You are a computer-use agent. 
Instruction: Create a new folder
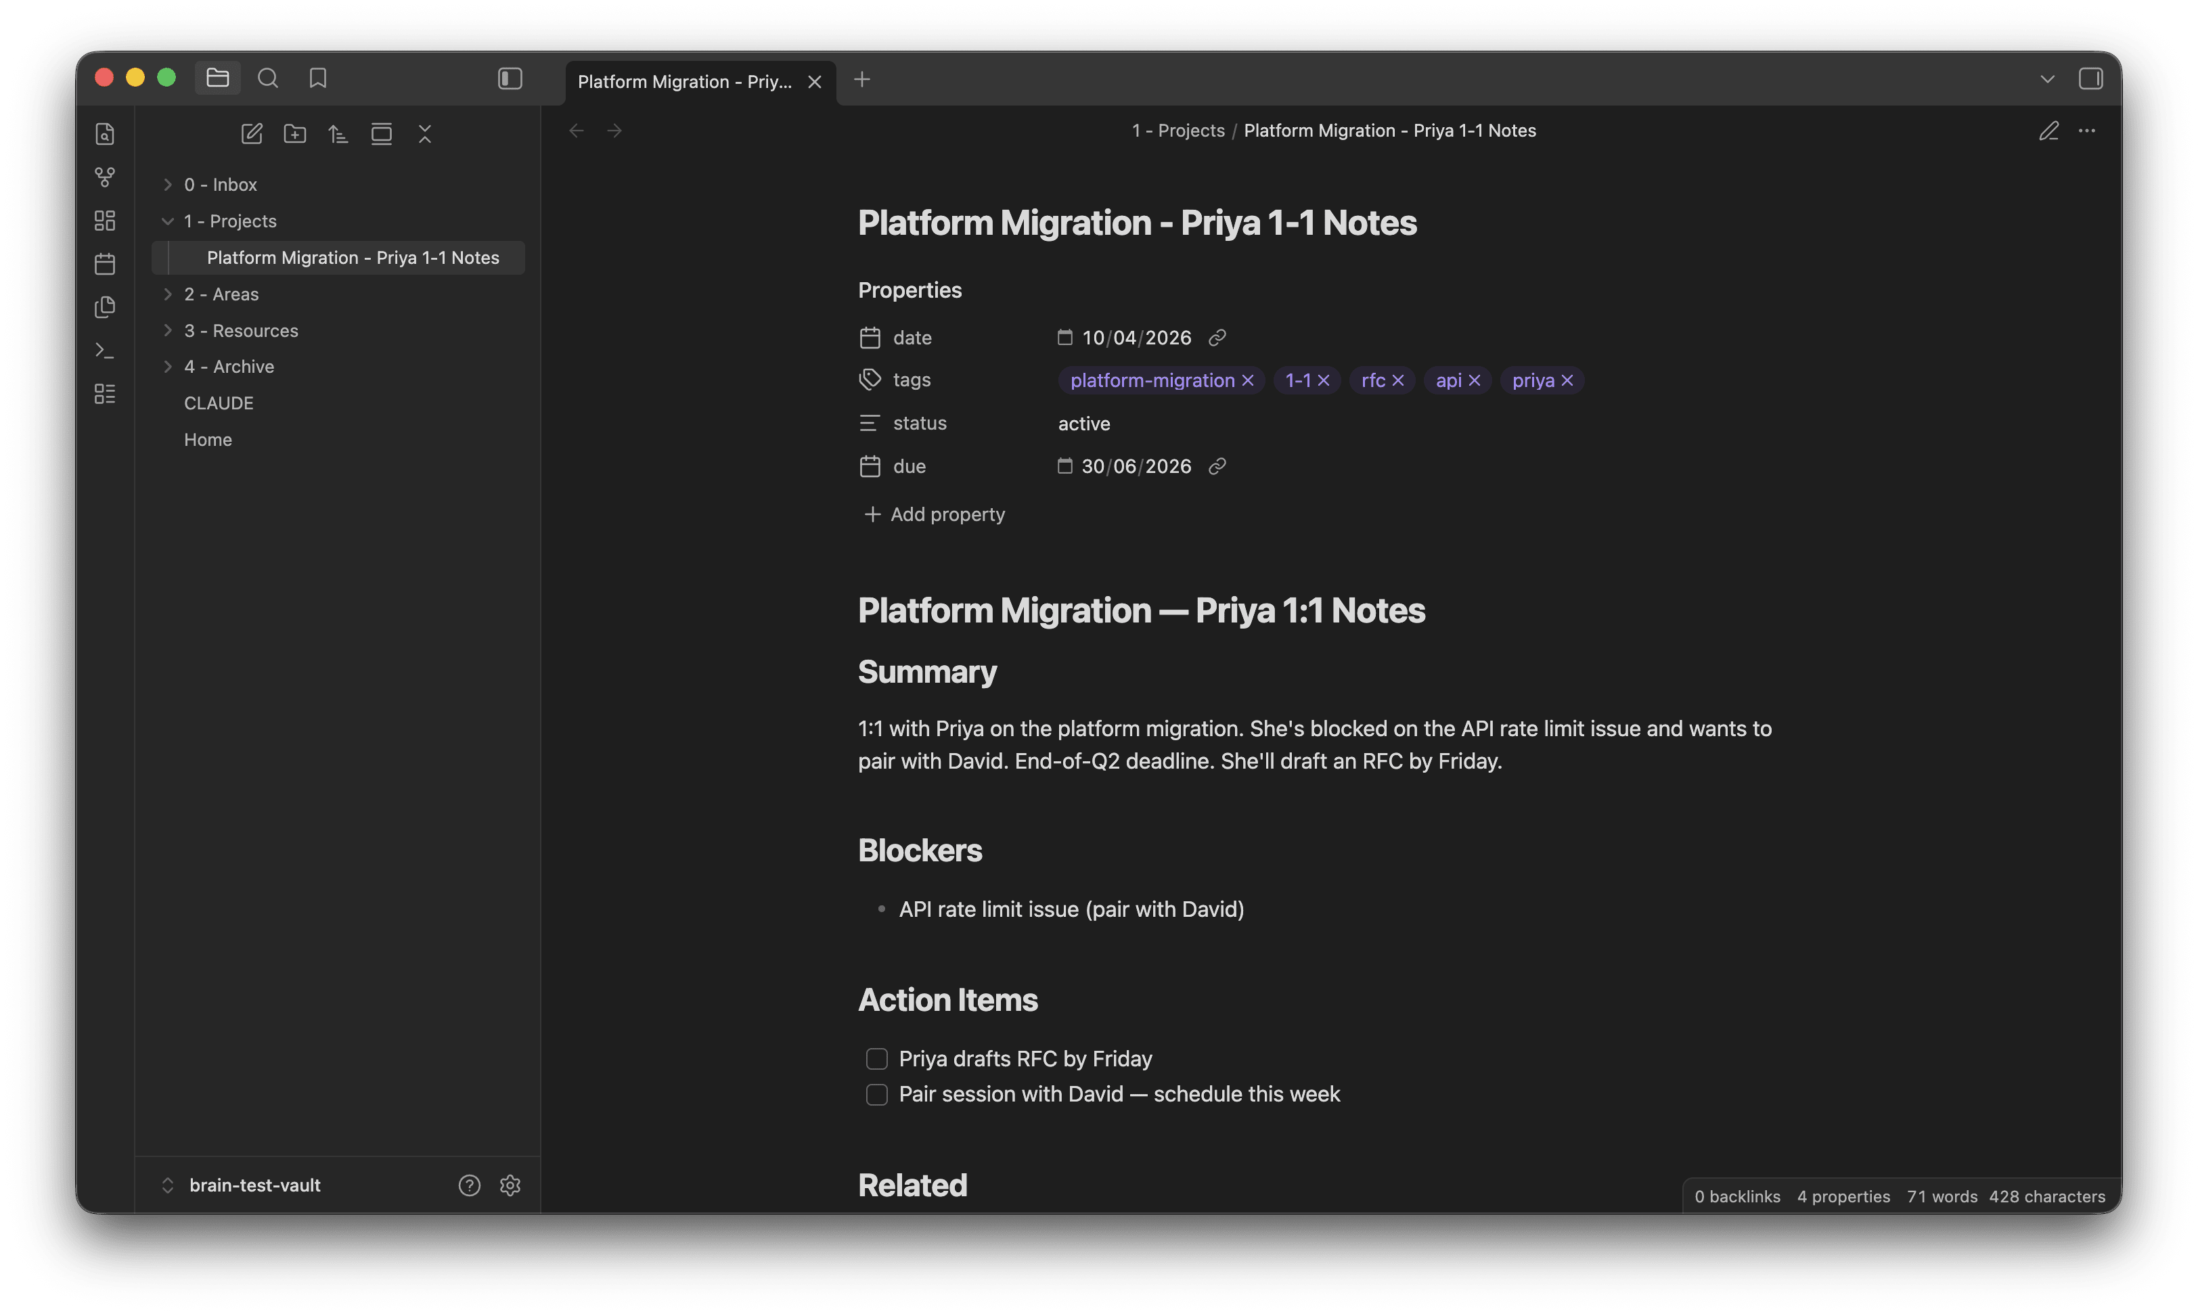click(295, 134)
